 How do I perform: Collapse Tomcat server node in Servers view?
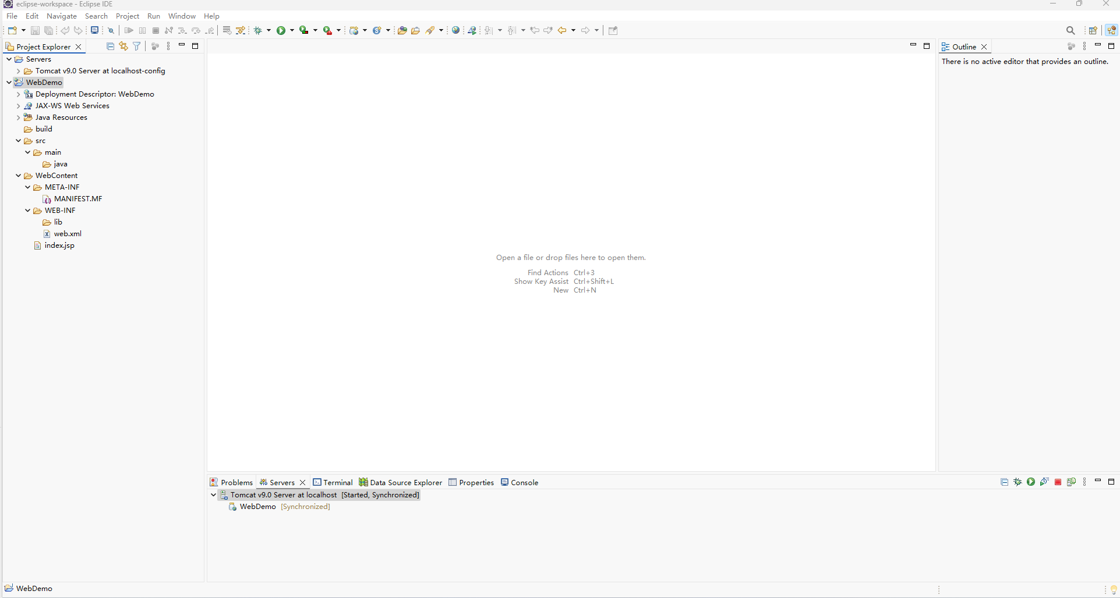[x=213, y=495]
